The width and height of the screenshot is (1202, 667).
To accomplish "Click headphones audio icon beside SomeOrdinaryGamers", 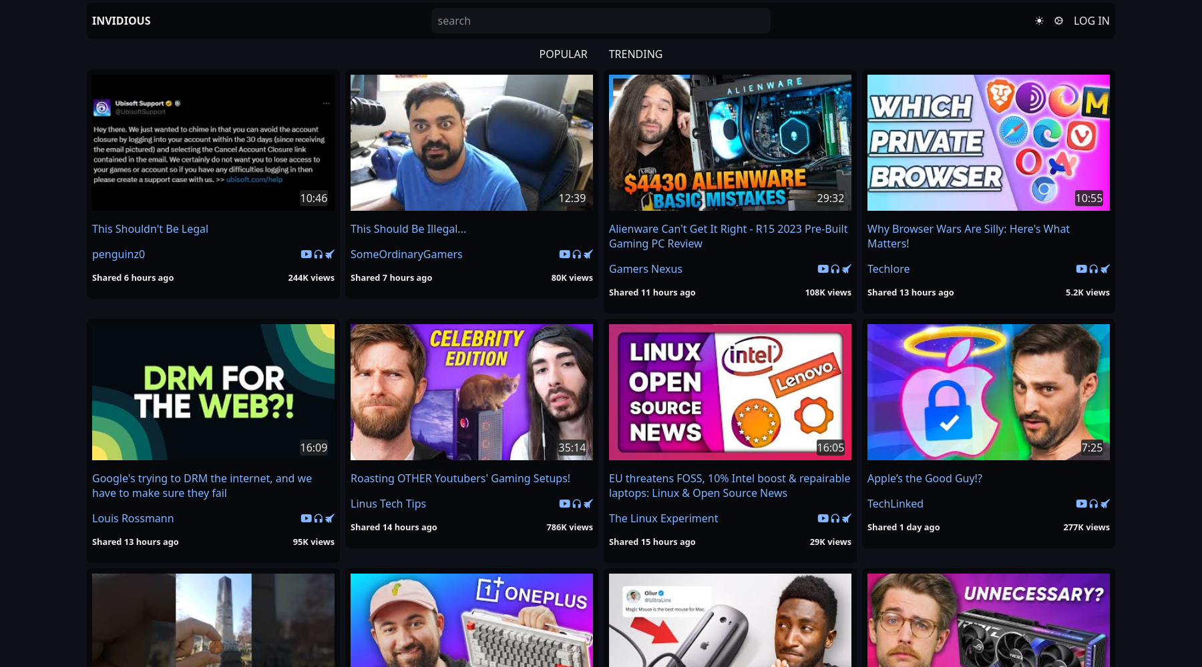I will pos(577,254).
